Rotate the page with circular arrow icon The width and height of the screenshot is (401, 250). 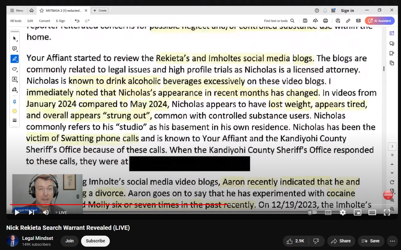pyautogui.click(x=392, y=182)
